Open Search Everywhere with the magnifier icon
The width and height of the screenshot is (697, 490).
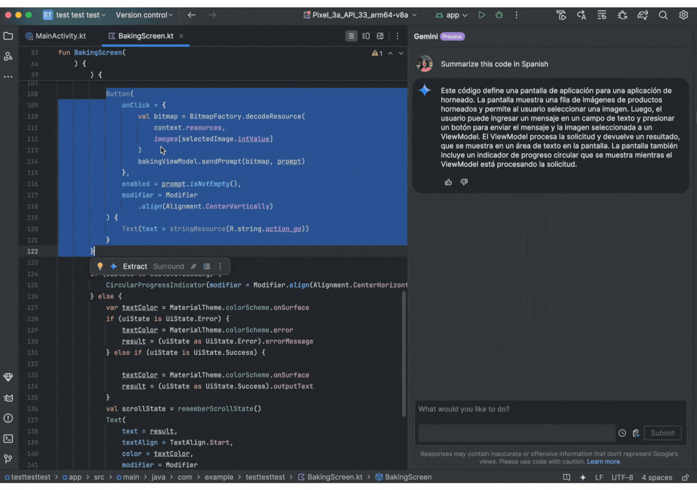tap(662, 15)
